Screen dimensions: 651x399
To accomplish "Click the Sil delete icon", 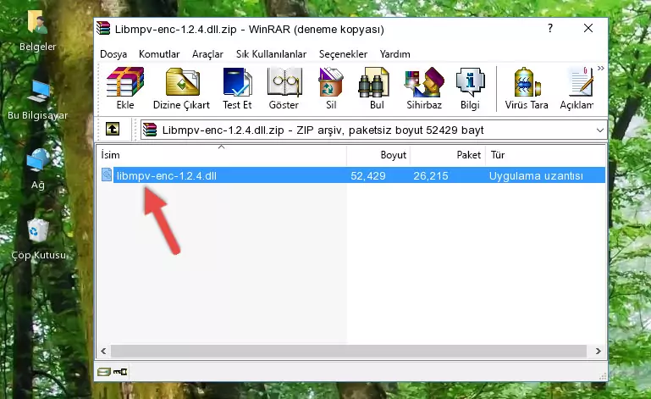I will click(331, 89).
